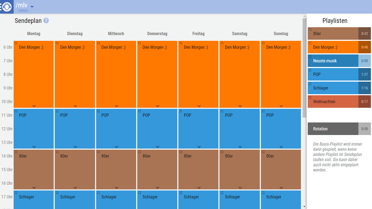372x209 pixels.
Task: Expand Donnerstag POP block bottom chevron
Action: (157, 147)
